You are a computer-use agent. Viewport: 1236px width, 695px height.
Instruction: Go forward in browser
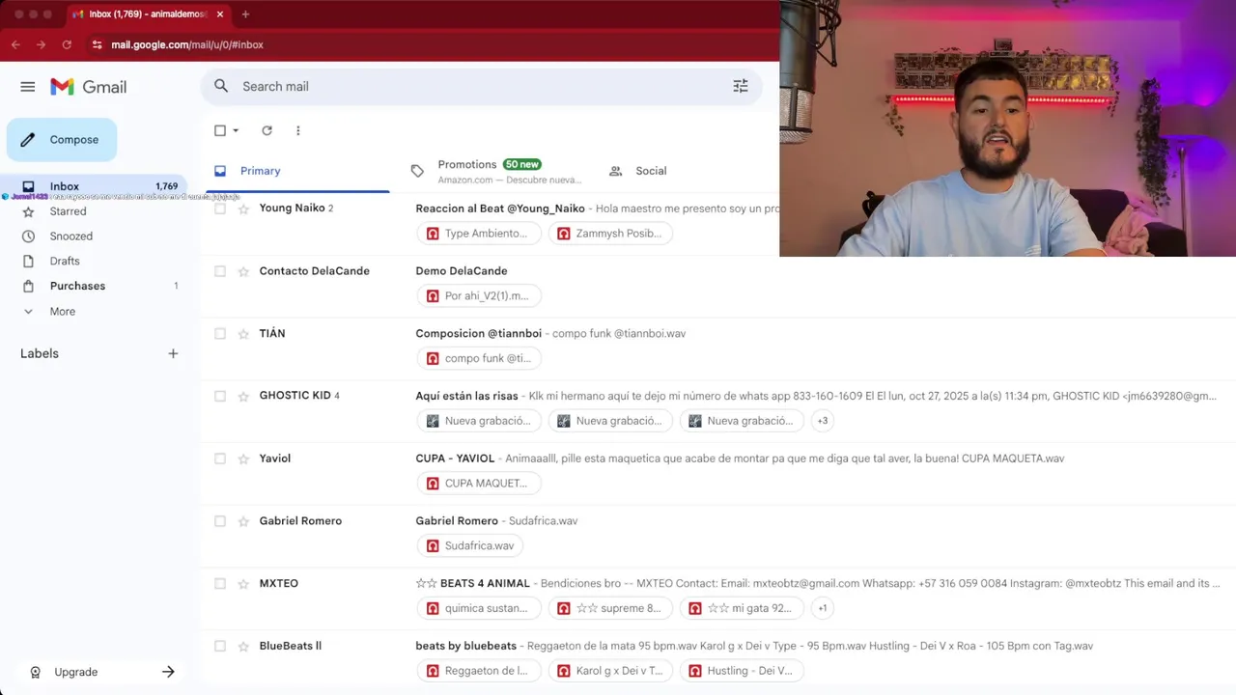pyautogui.click(x=41, y=44)
